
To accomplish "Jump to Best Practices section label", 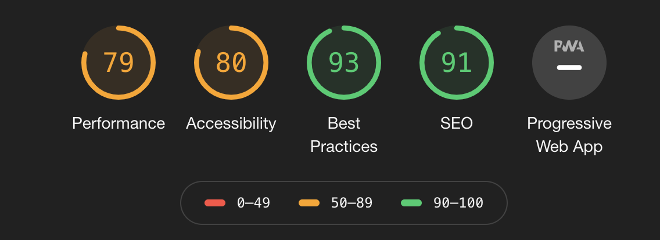I will click(344, 135).
